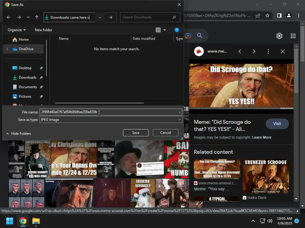
Task: Unpin Pictures using its pin icon
Action: [x=41, y=96]
